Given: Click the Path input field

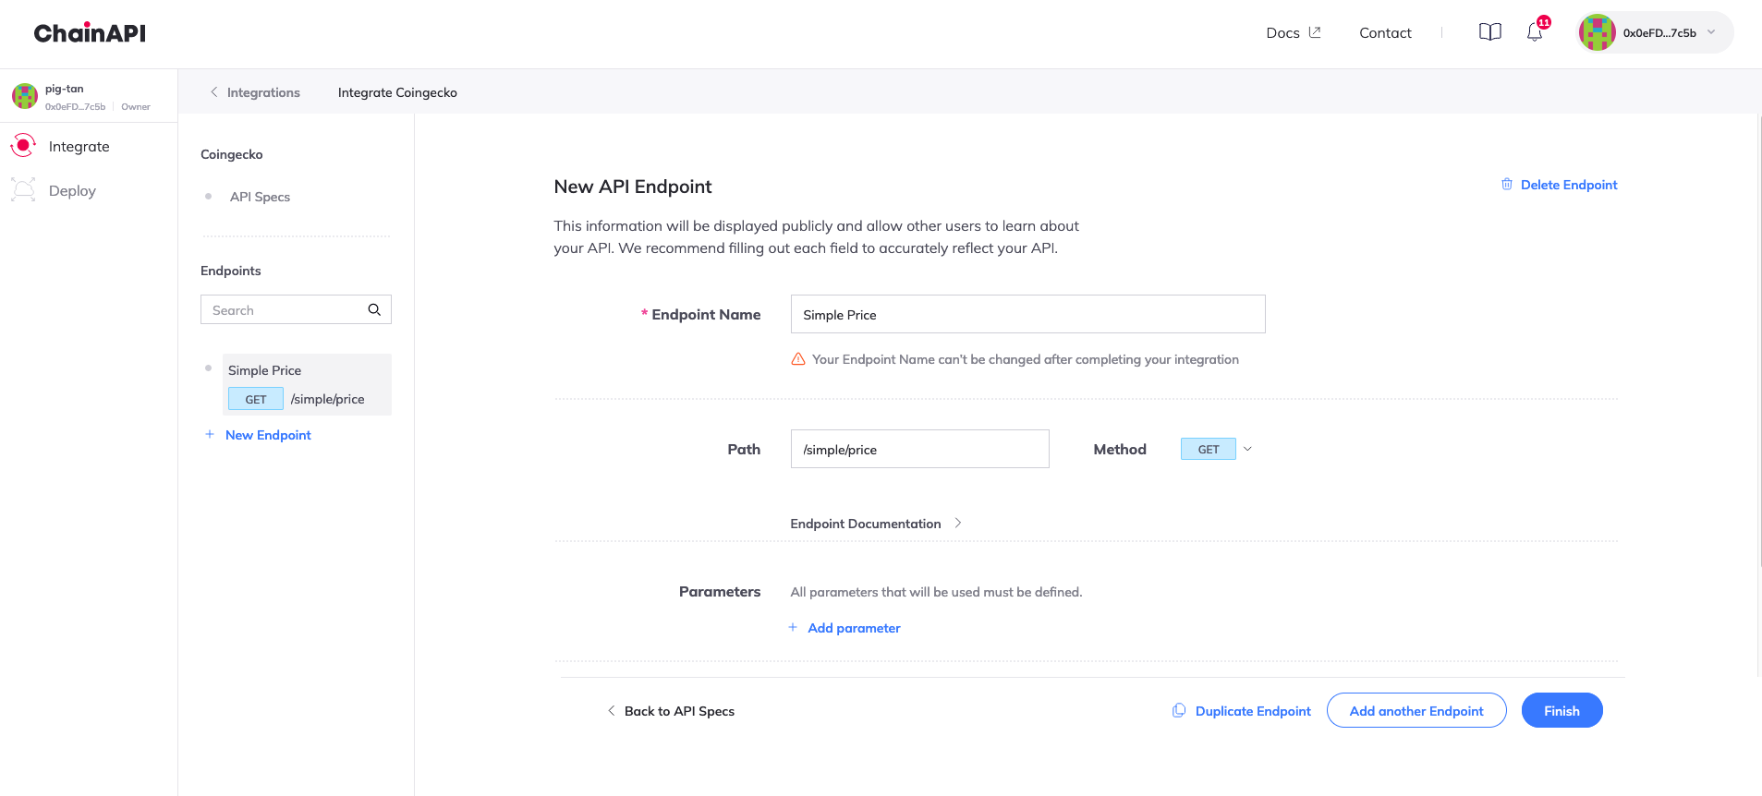Looking at the screenshot, I should 919,450.
